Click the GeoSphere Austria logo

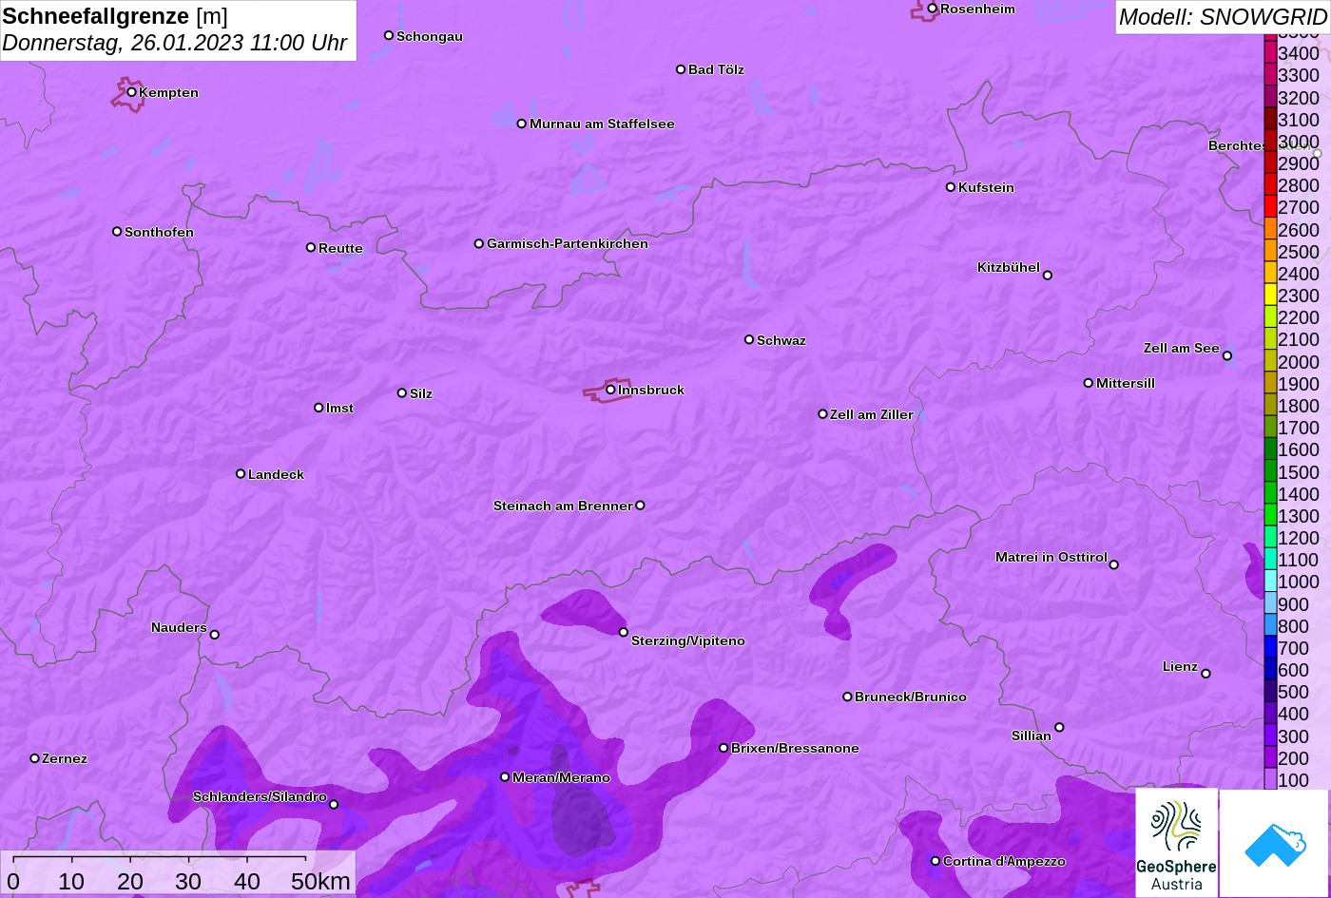[x=1176, y=843]
